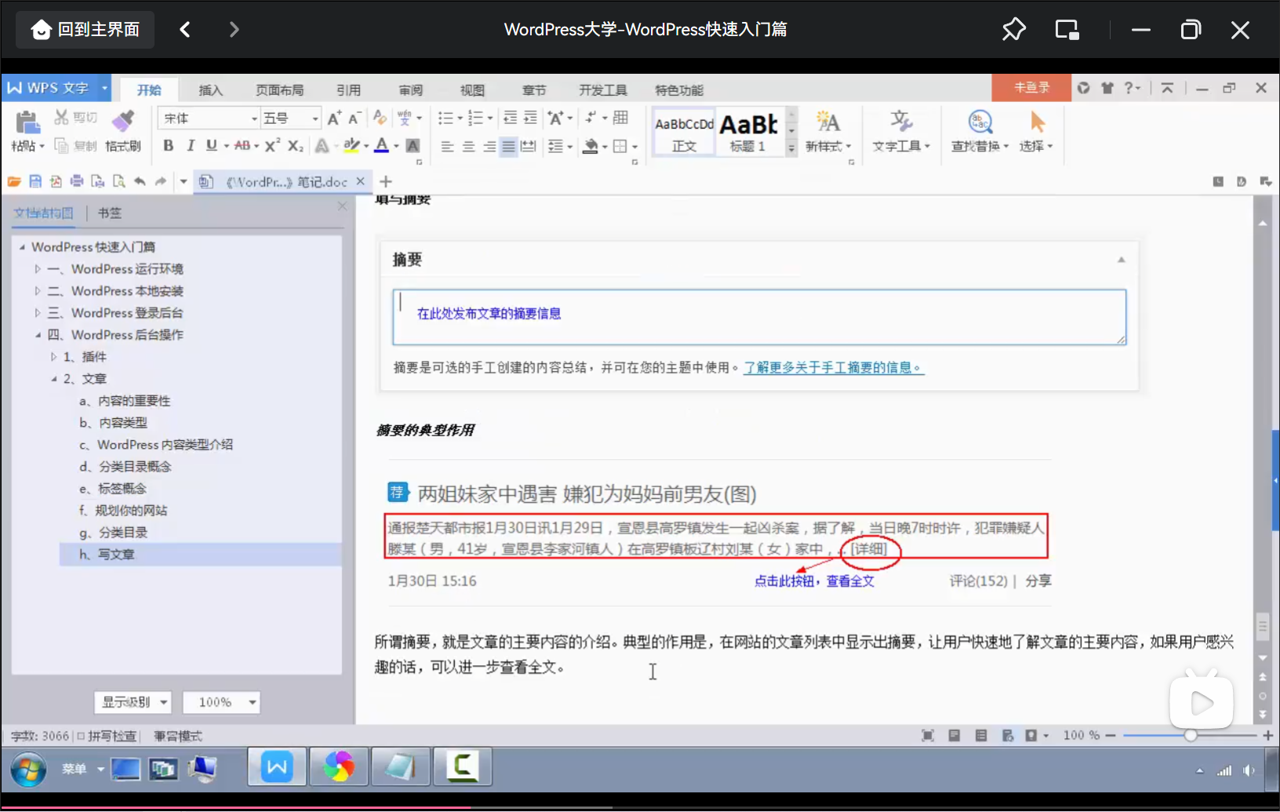
Task: Open the 查找替换 find and replace tool
Action: pyautogui.click(x=980, y=130)
